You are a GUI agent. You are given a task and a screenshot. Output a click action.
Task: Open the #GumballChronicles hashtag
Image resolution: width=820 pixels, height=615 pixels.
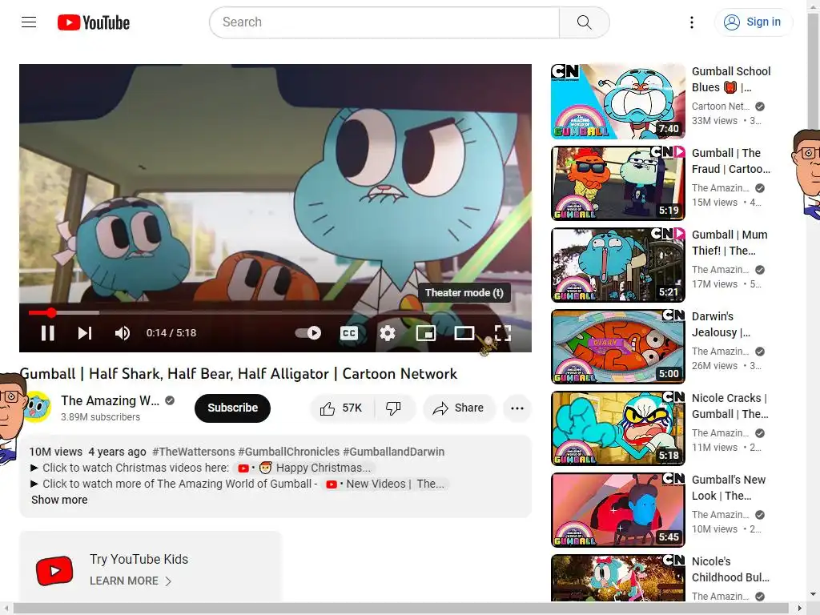(x=288, y=452)
